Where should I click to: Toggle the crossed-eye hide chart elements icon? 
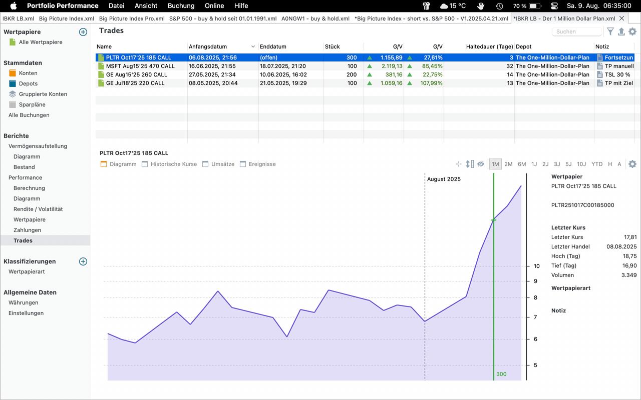pos(481,164)
